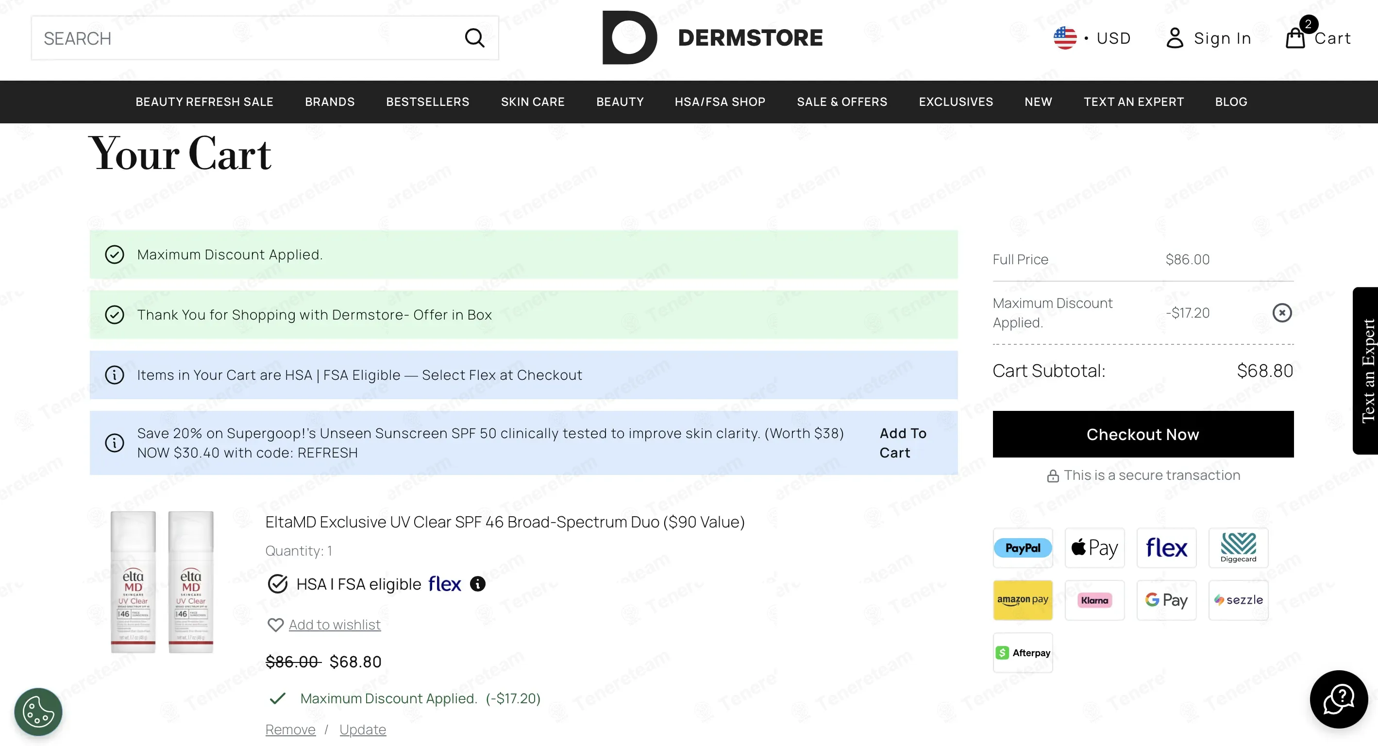Screen dimensions: 1378x746
Task: Select the flex payment icon
Action: [x=1166, y=547]
